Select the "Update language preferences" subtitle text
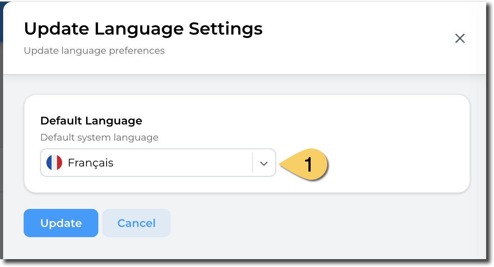The image size is (494, 267). pos(94,51)
